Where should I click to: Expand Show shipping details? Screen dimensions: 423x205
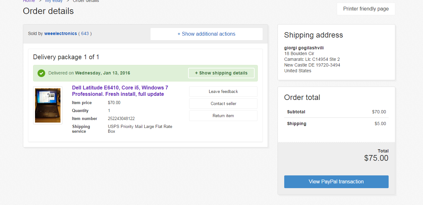click(x=221, y=73)
